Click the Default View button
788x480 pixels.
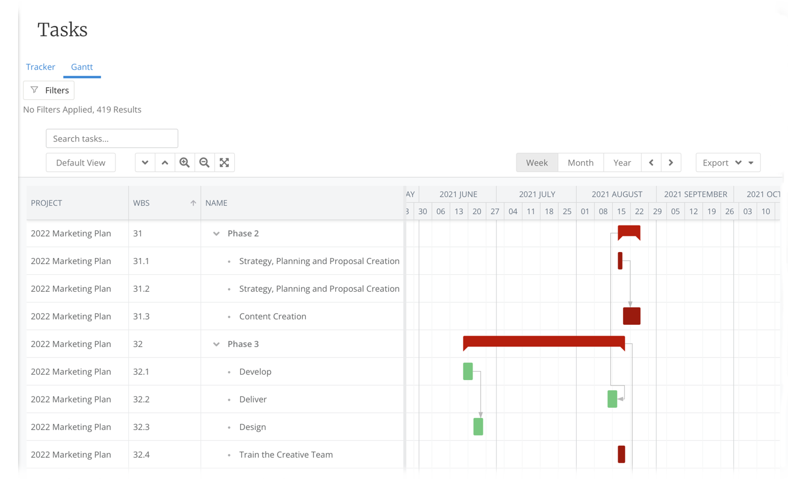click(81, 162)
